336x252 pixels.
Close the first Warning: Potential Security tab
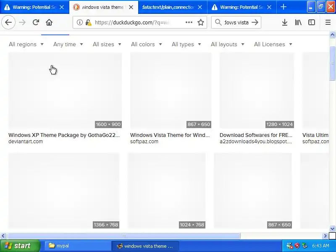coord(61,7)
